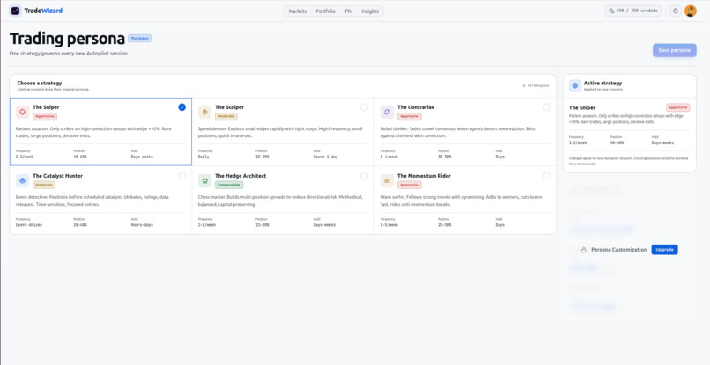Screen dimensions: 710x365
Task: Click the credits counter badge
Action: [633, 11]
